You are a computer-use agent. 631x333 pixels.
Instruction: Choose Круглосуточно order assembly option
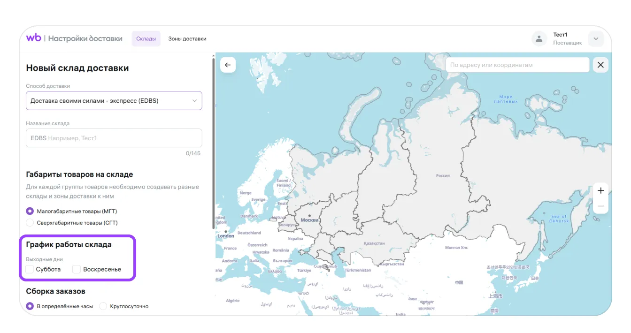pos(103,306)
